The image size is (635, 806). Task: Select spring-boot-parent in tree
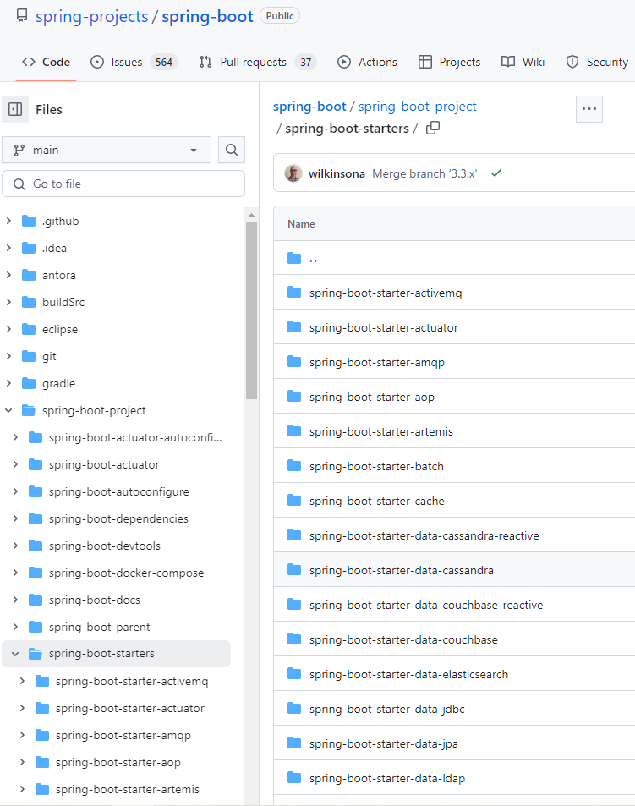99,627
